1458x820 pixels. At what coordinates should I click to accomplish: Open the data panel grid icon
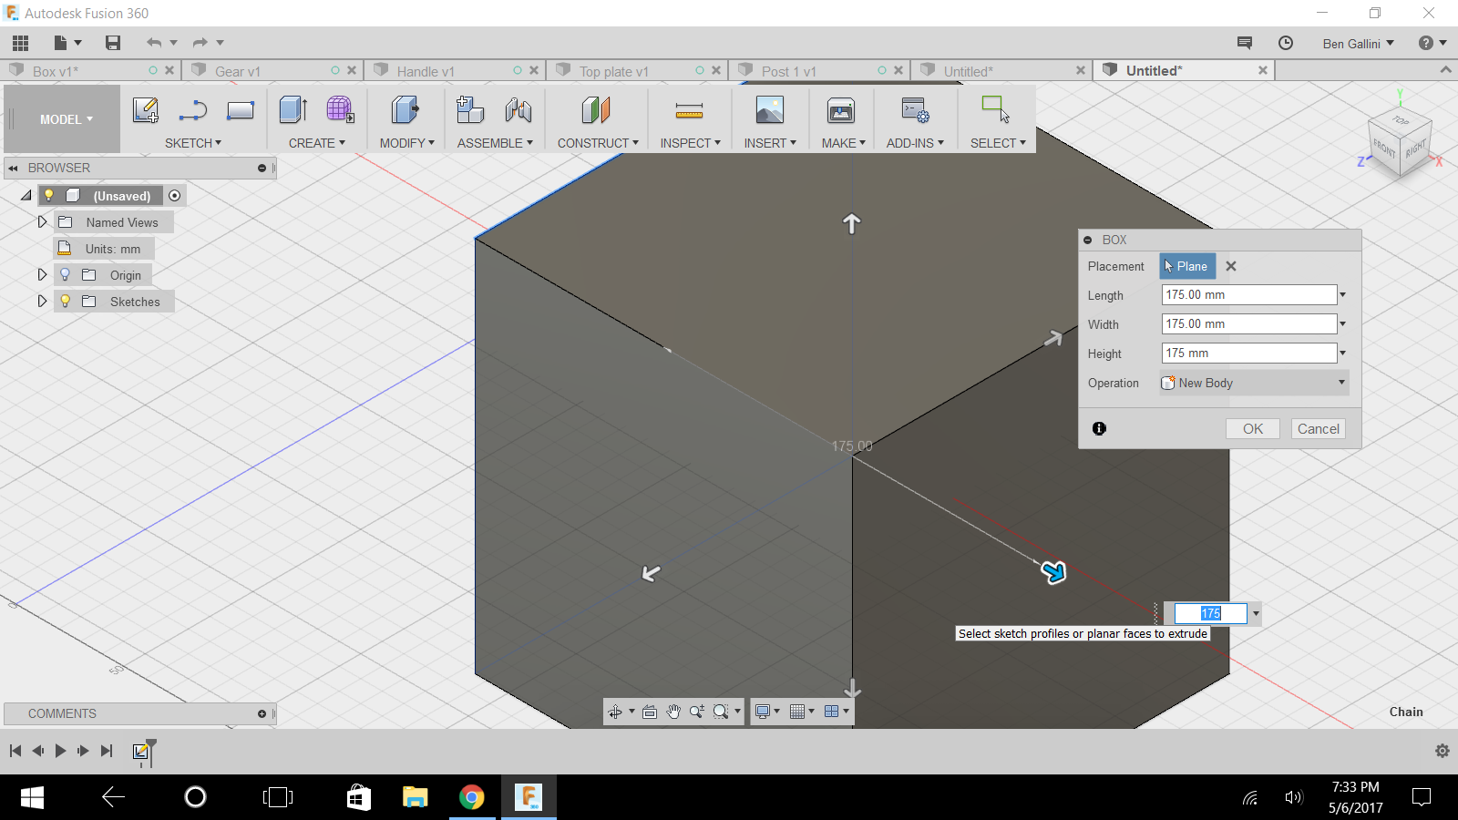coord(20,43)
